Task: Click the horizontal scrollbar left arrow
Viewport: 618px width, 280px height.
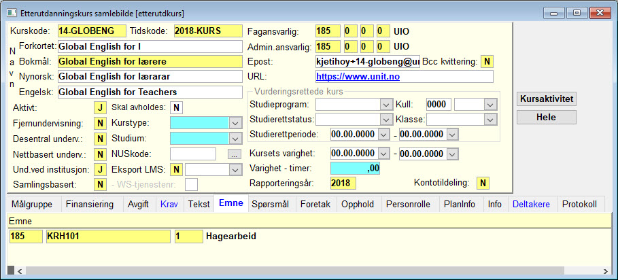Action: 19,271
